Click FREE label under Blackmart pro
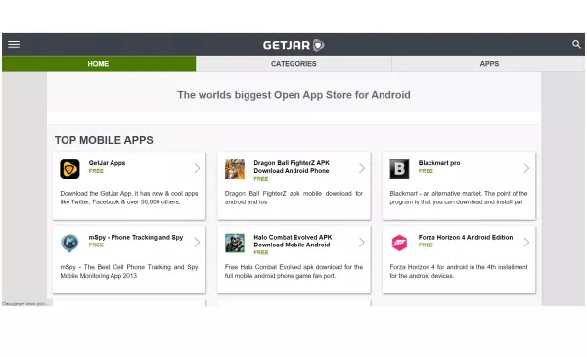587x357 pixels. click(426, 171)
